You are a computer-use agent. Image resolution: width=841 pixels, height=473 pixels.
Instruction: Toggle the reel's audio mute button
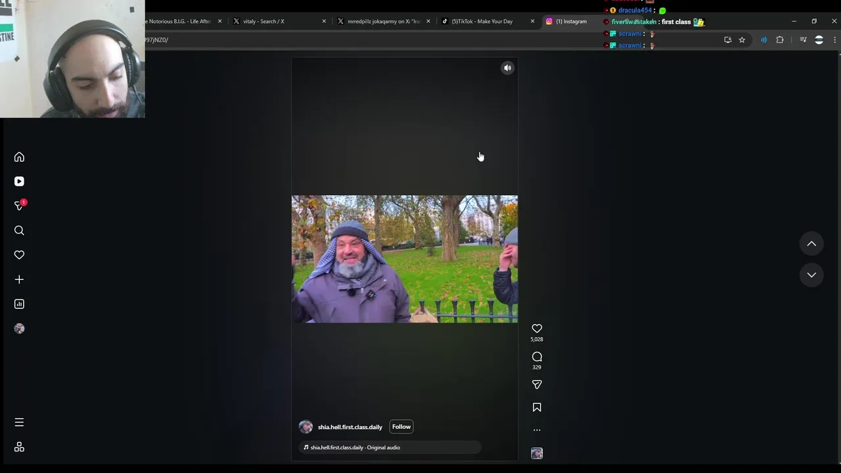[x=507, y=68]
